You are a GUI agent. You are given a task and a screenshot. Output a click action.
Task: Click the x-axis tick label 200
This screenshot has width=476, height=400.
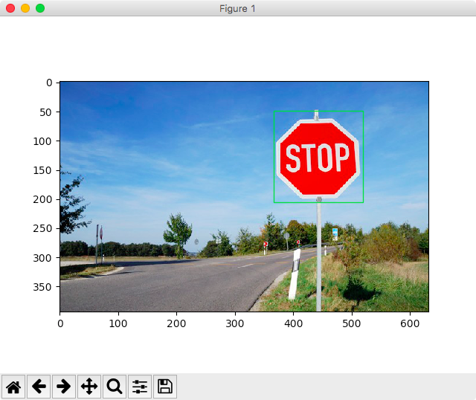click(176, 323)
